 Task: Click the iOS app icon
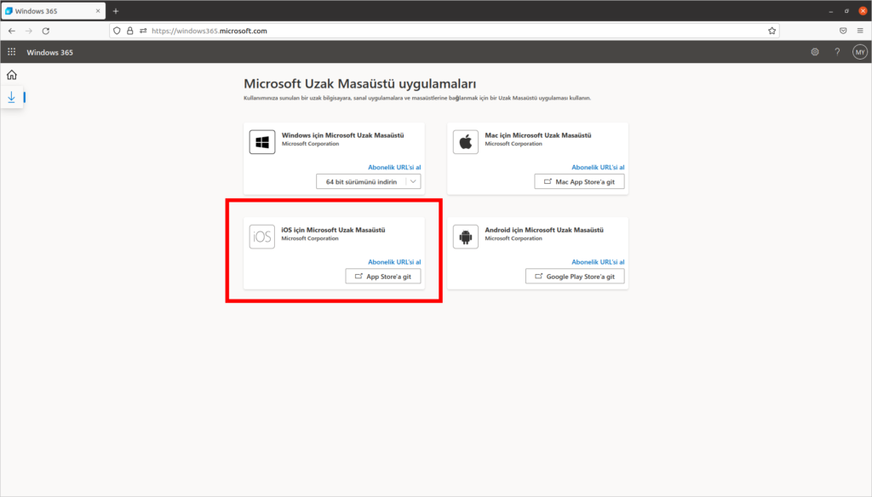coord(262,237)
